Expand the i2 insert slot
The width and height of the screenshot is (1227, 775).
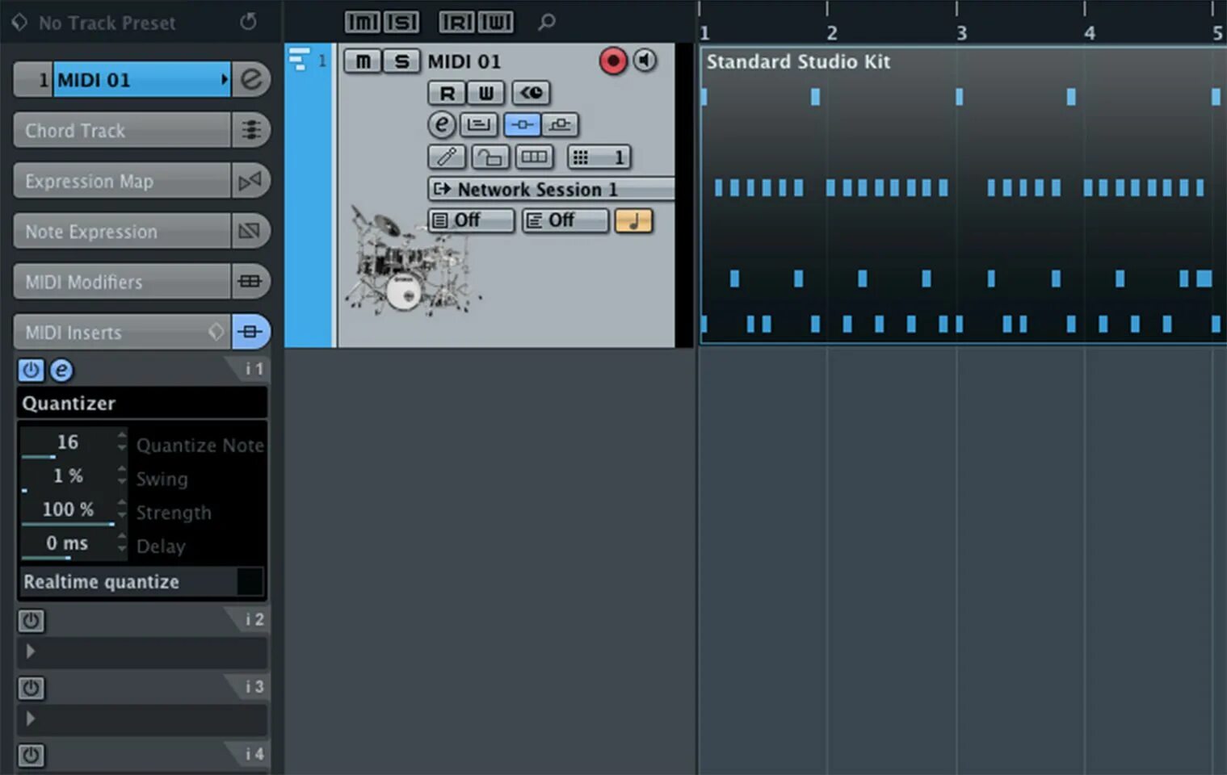(x=31, y=651)
